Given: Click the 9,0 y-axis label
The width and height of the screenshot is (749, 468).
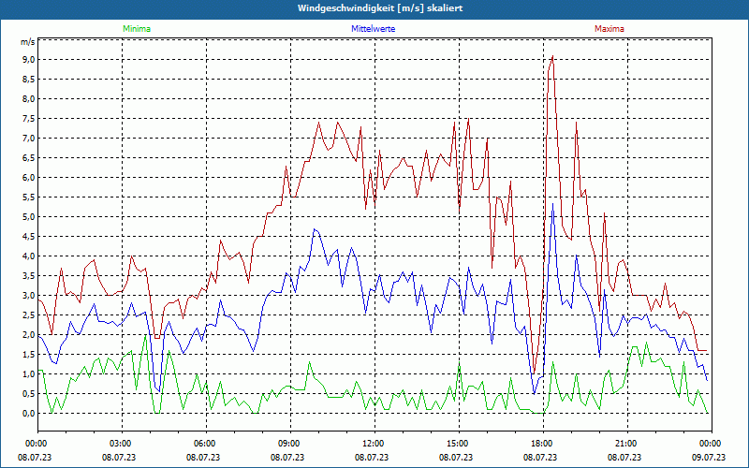Looking at the screenshot, I should coord(29,60).
